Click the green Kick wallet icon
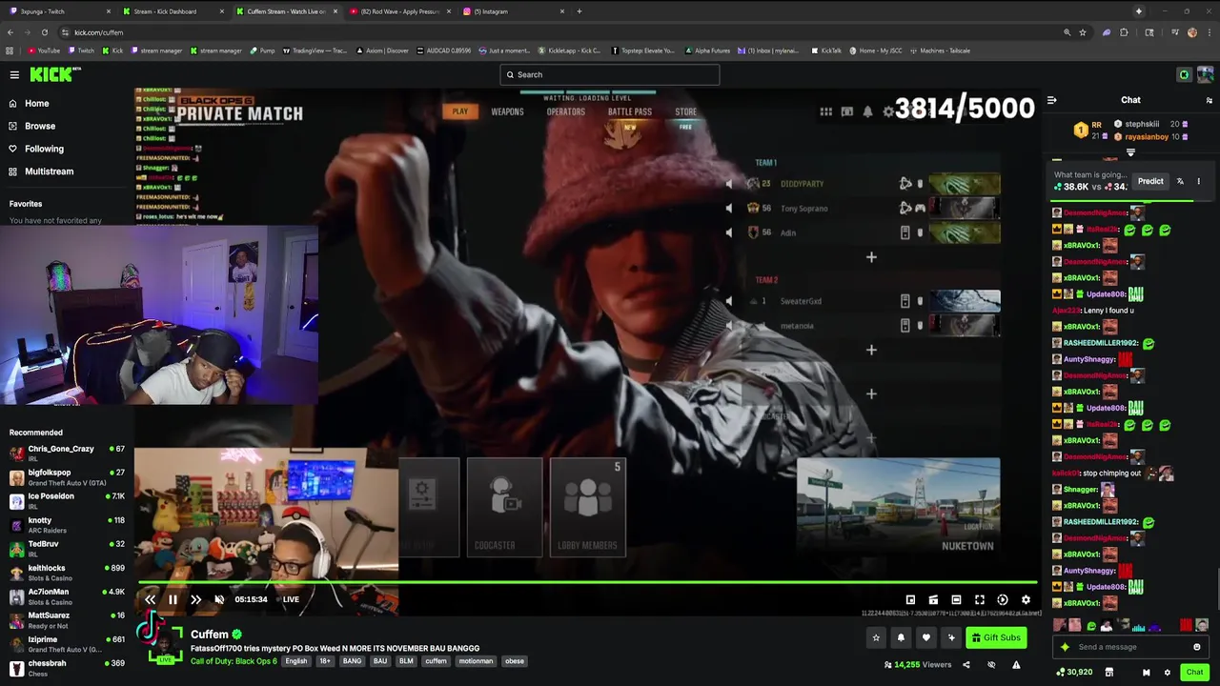 tap(1184, 74)
